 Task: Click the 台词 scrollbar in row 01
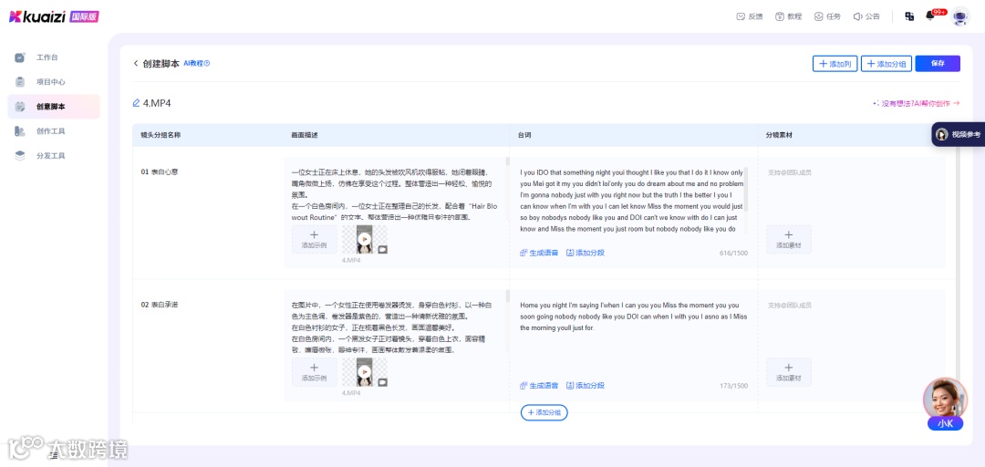(746, 189)
